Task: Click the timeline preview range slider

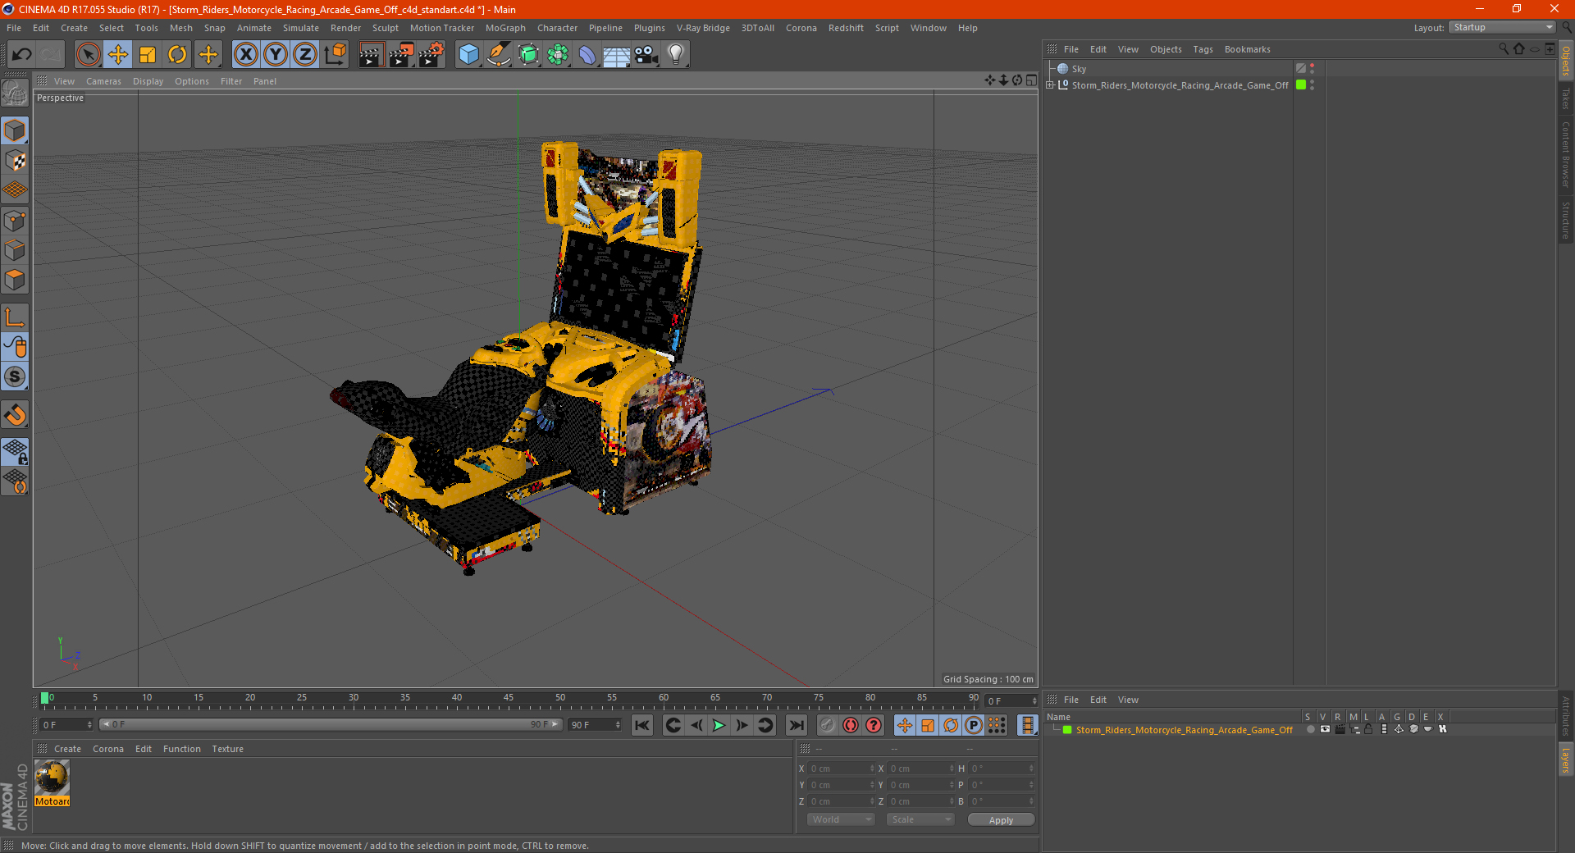Action: [x=331, y=724]
